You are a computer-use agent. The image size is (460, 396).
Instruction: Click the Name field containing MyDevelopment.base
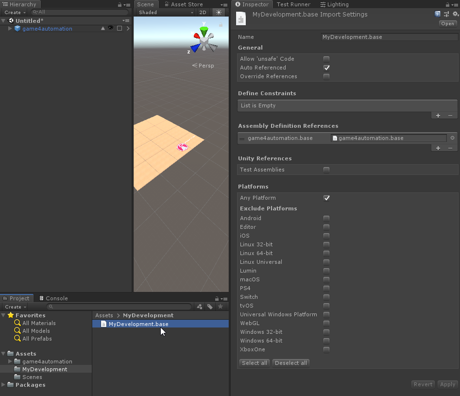(389, 37)
